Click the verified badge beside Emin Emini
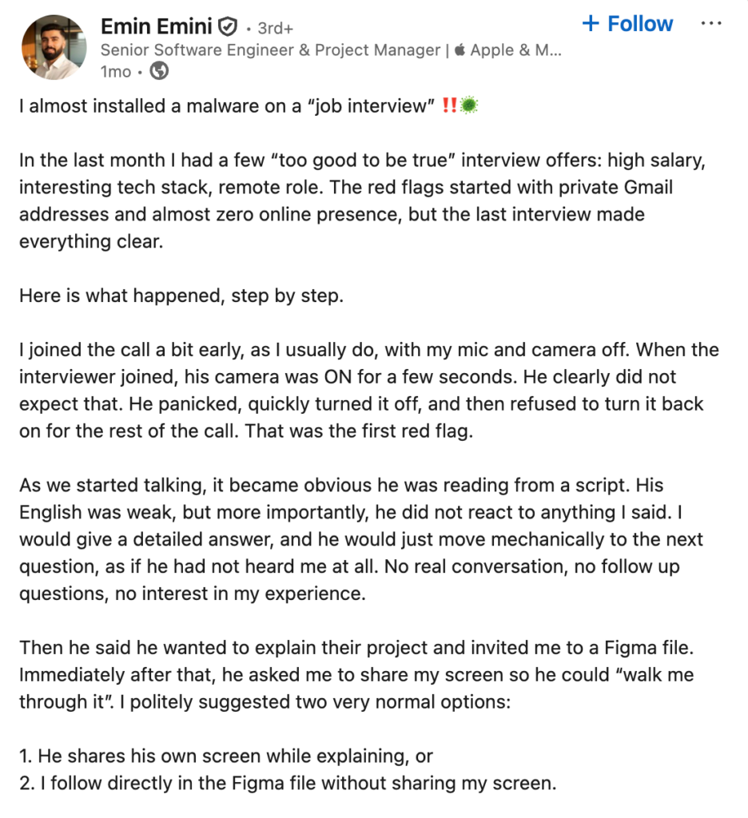748x818 pixels. [228, 28]
